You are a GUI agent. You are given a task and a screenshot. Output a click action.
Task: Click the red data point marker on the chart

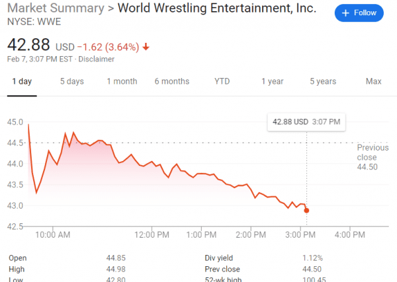point(306,210)
